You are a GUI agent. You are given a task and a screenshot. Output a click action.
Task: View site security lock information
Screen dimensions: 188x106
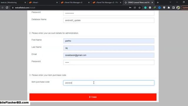(13, 8)
